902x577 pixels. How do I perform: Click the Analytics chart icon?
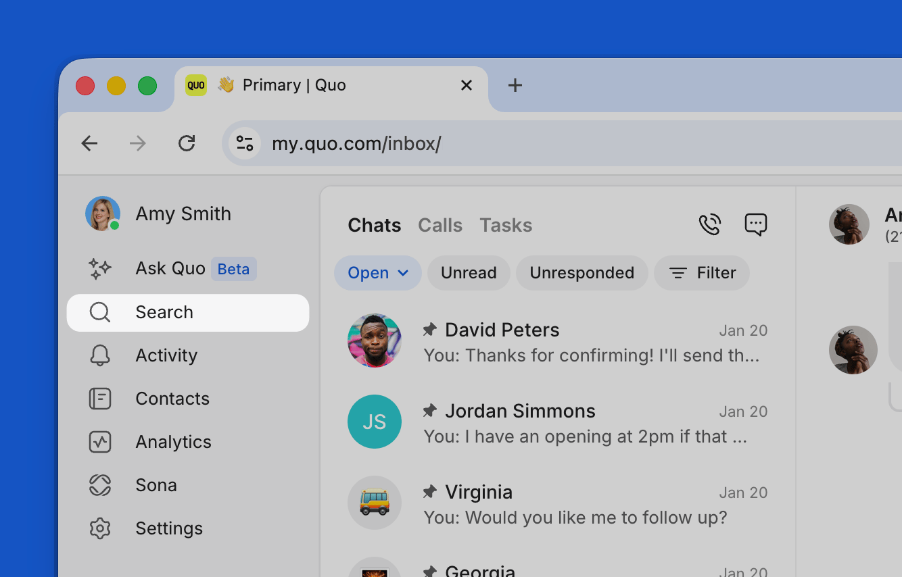click(100, 442)
